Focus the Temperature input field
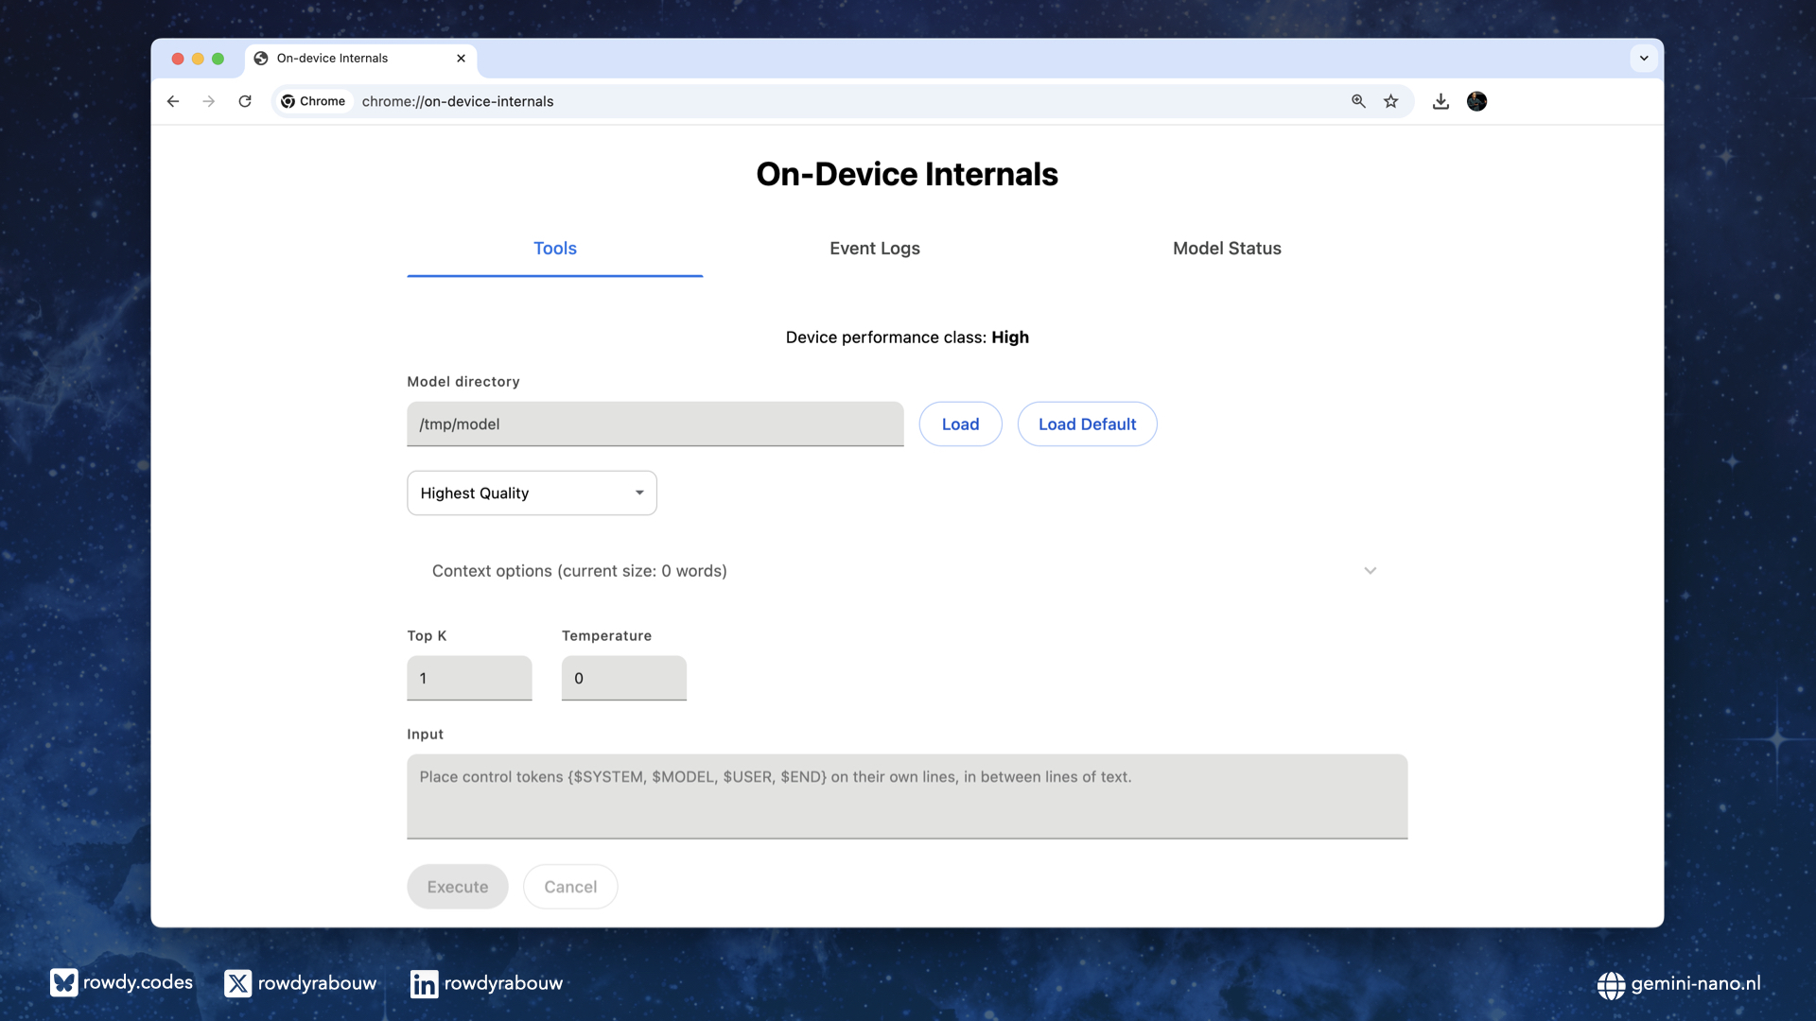1816x1021 pixels. (623, 678)
